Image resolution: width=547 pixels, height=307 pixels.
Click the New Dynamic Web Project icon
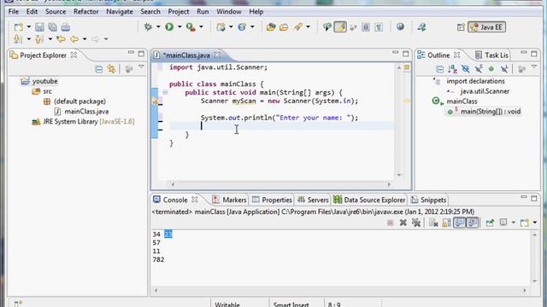pyautogui.click(x=221, y=26)
